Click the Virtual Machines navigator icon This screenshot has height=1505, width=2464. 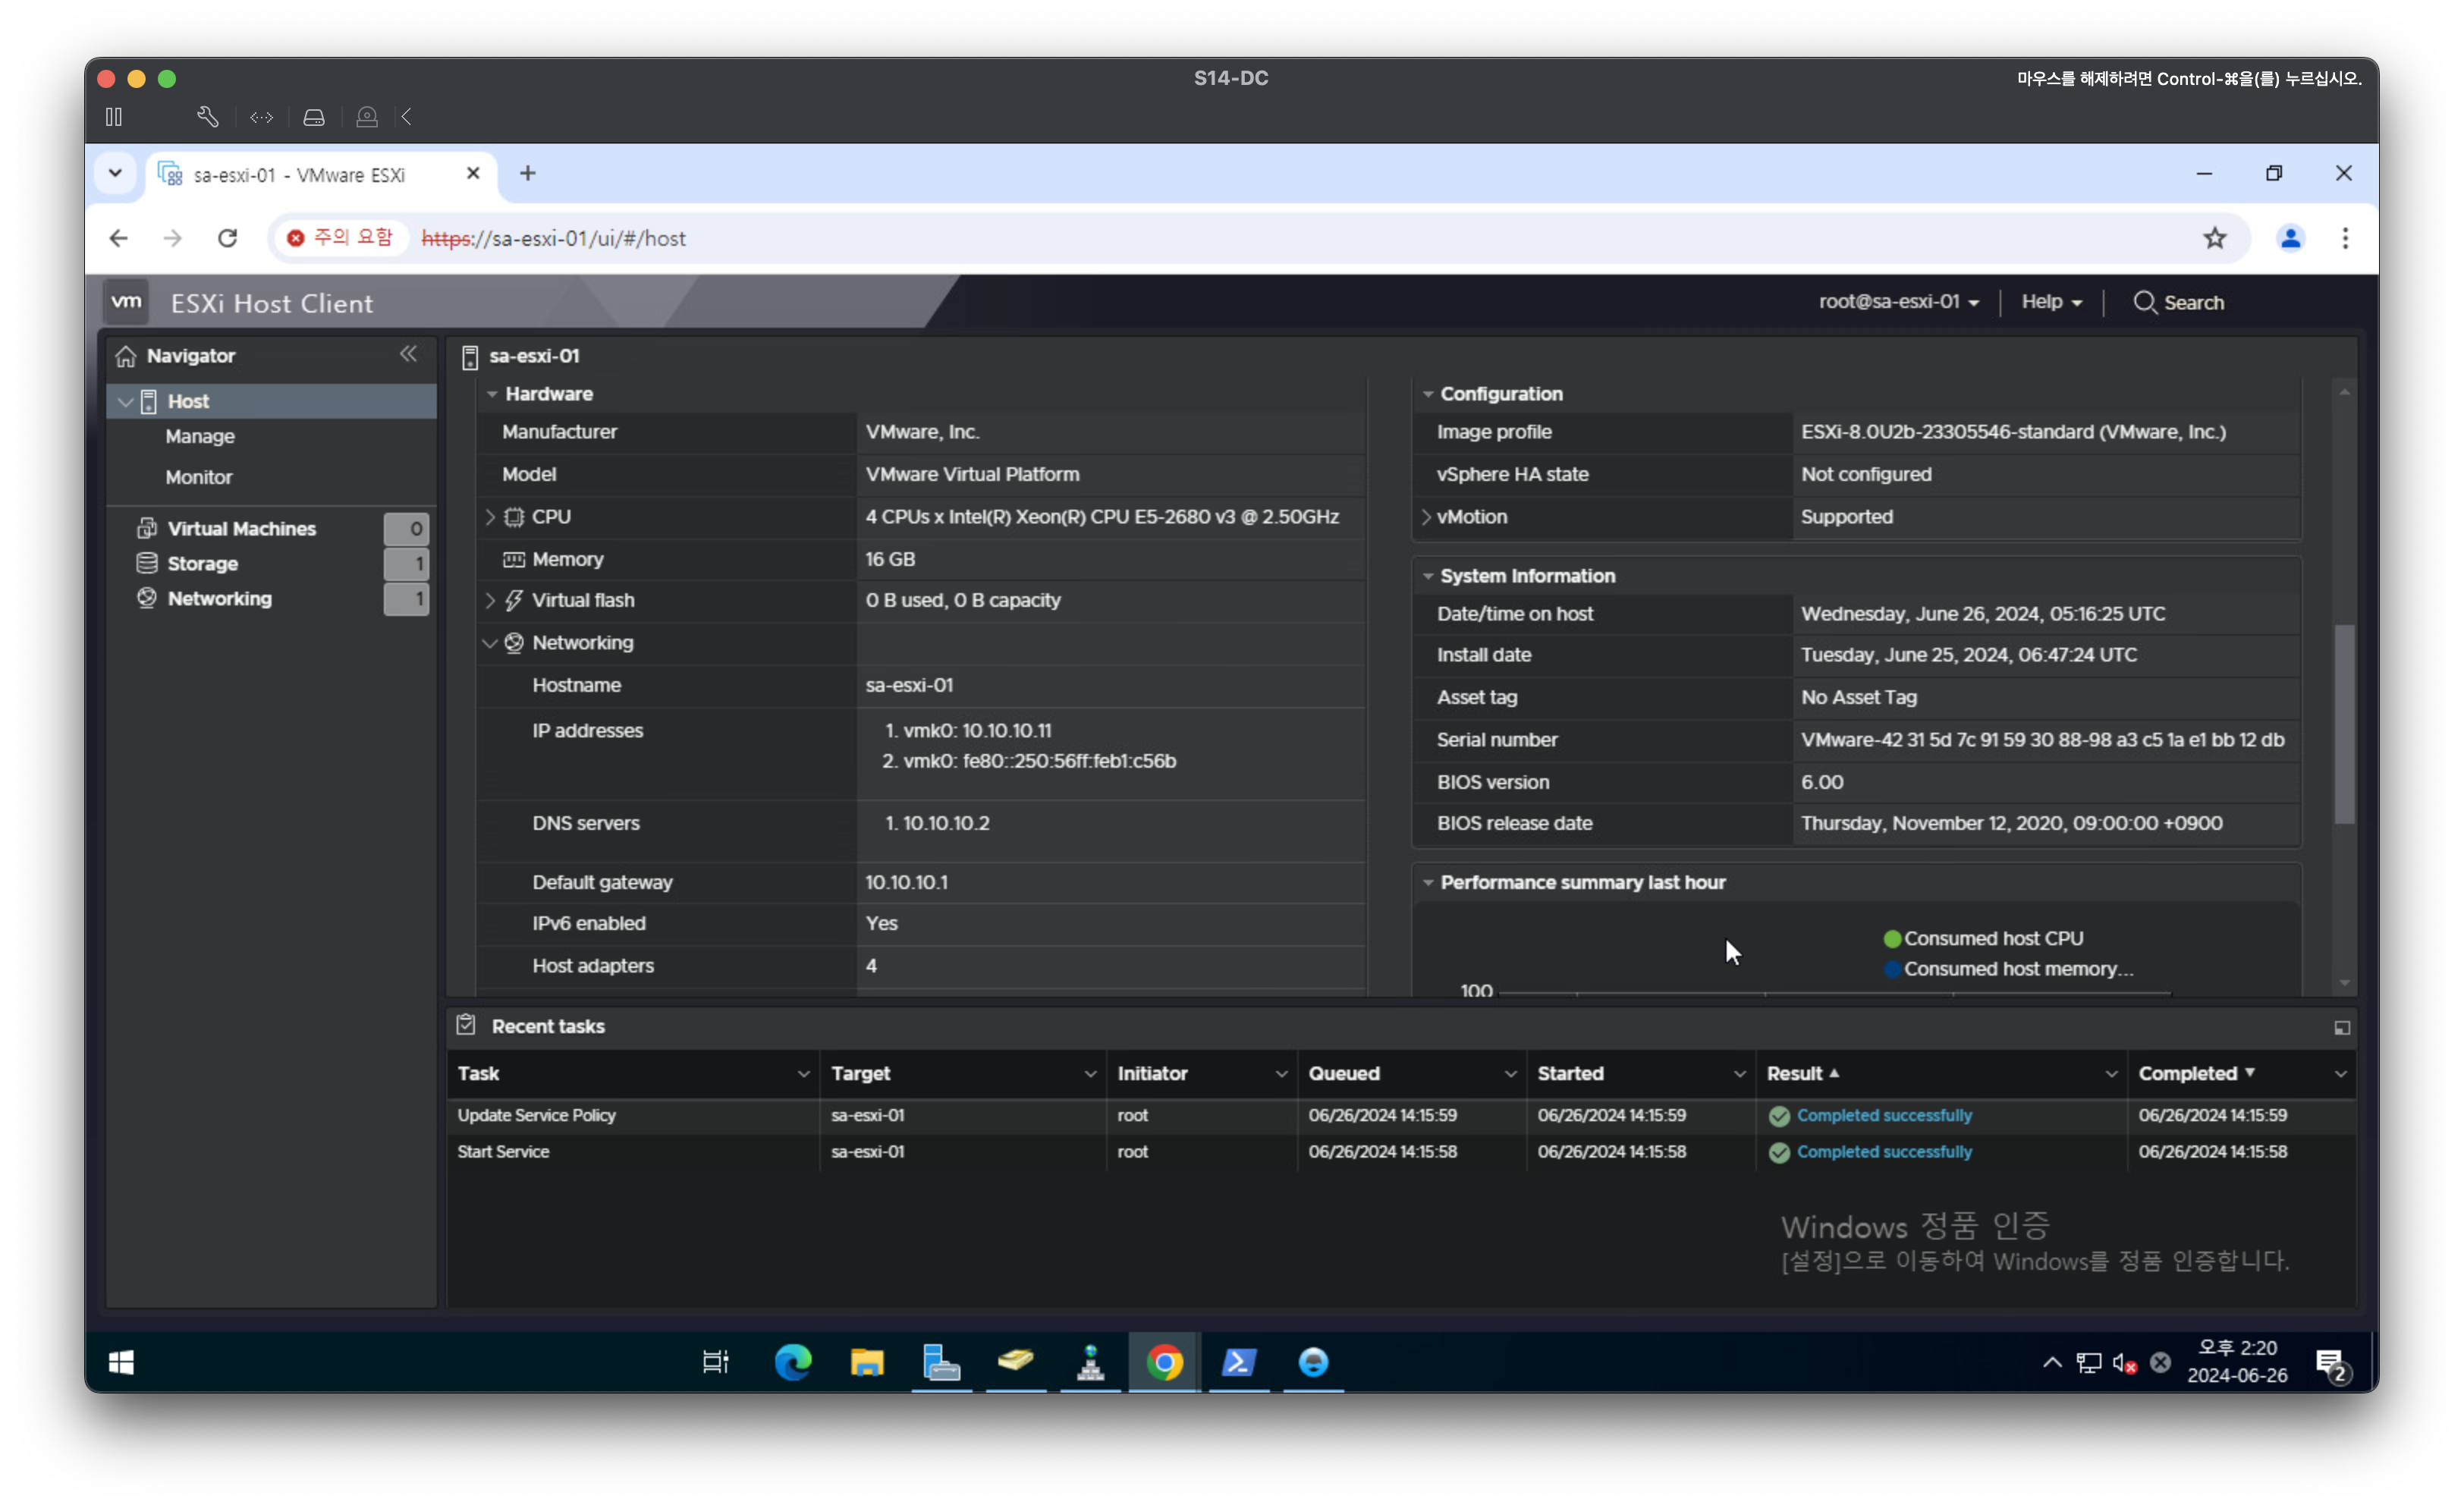point(147,528)
